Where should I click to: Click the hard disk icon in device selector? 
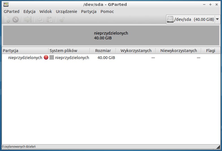[x=170, y=19]
